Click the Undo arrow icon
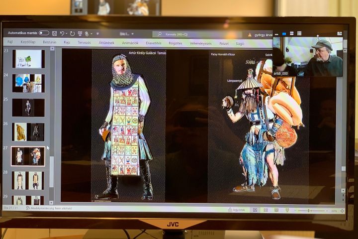This screenshot has height=239, width=358. (62, 33)
